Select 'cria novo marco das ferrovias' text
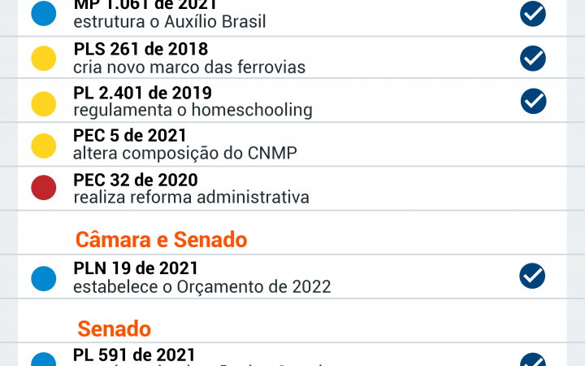 pos(189,67)
